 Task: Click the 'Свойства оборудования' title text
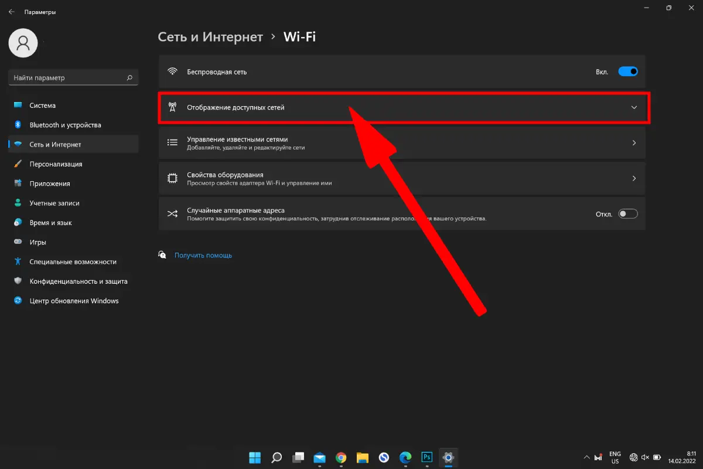coord(225,175)
